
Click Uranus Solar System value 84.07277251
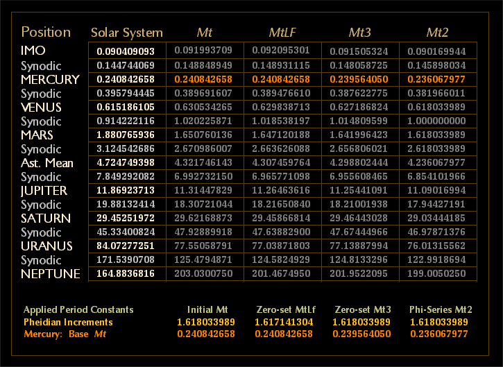point(126,246)
